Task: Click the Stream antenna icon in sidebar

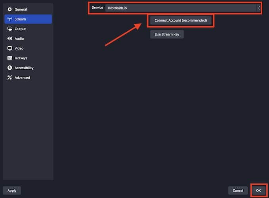Action: (10, 19)
